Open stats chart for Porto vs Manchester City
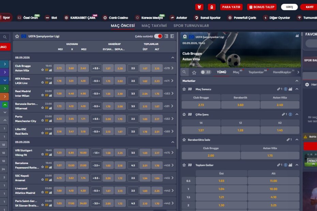This screenshot has height=211, width=317. (50, 120)
